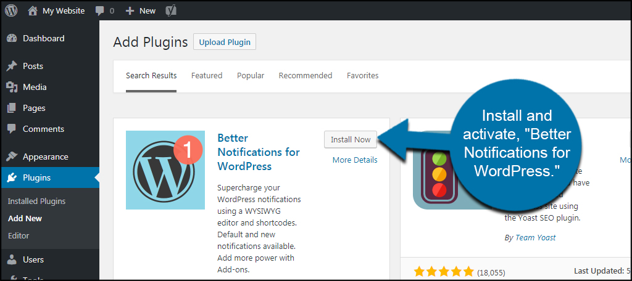This screenshot has height=281, width=632.
Task: Click the Posts pushpin icon
Action: click(12, 66)
